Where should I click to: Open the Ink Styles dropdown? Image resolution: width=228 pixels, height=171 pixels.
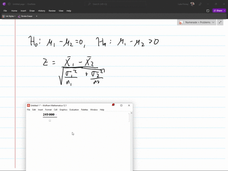[x=9, y=16]
